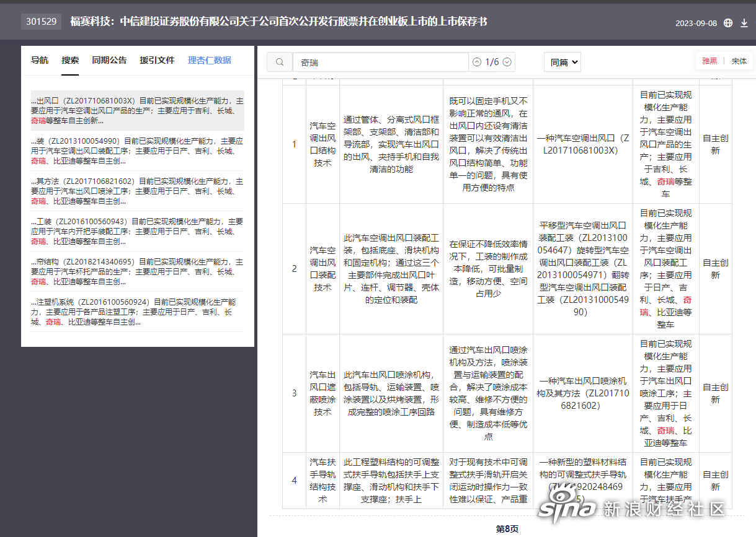Click description starting 此汽车出风口喷涂机构
This screenshot has width=756, height=537.
pyautogui.click(x=391, y=393)
